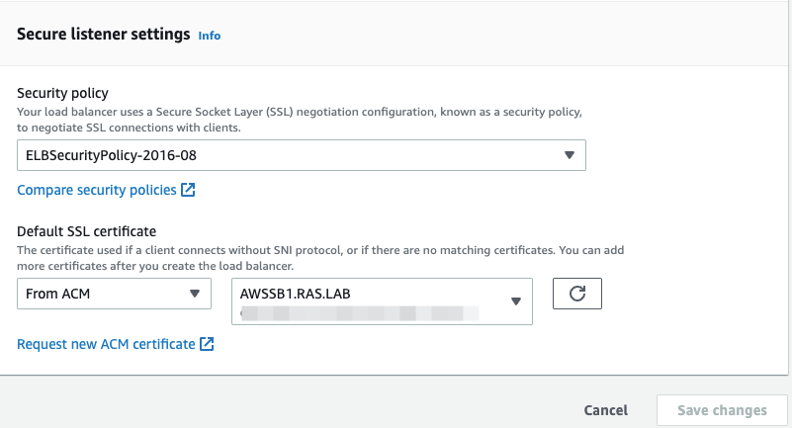Screen dimensions: 792x428
Task: Open the Info link next to heading
Action: 210,36
